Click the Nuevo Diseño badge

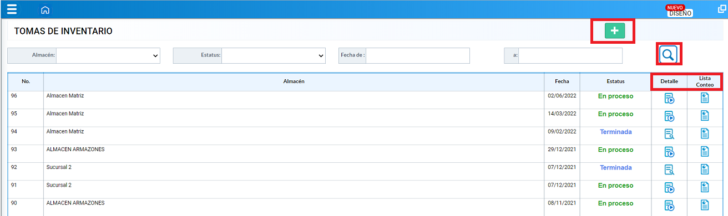tap(680, 11)
